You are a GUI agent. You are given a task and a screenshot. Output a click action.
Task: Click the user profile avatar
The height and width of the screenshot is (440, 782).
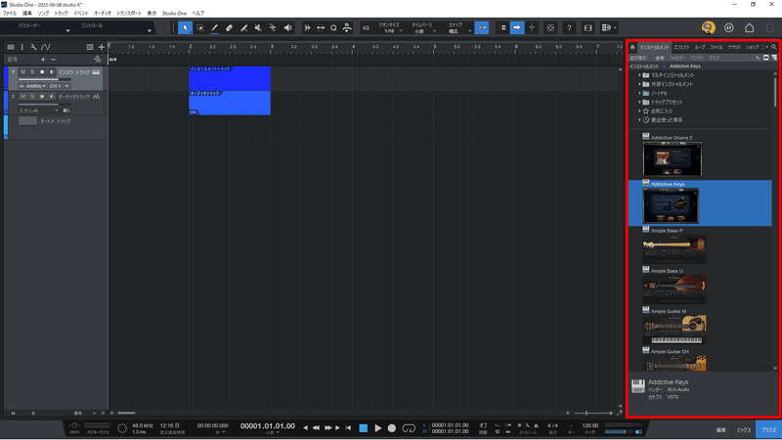click(708, 28)
